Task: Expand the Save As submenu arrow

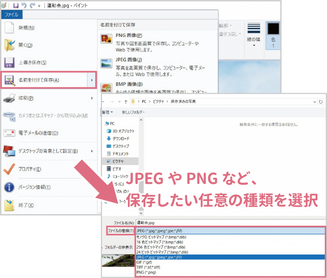Action: click(92, 80)
